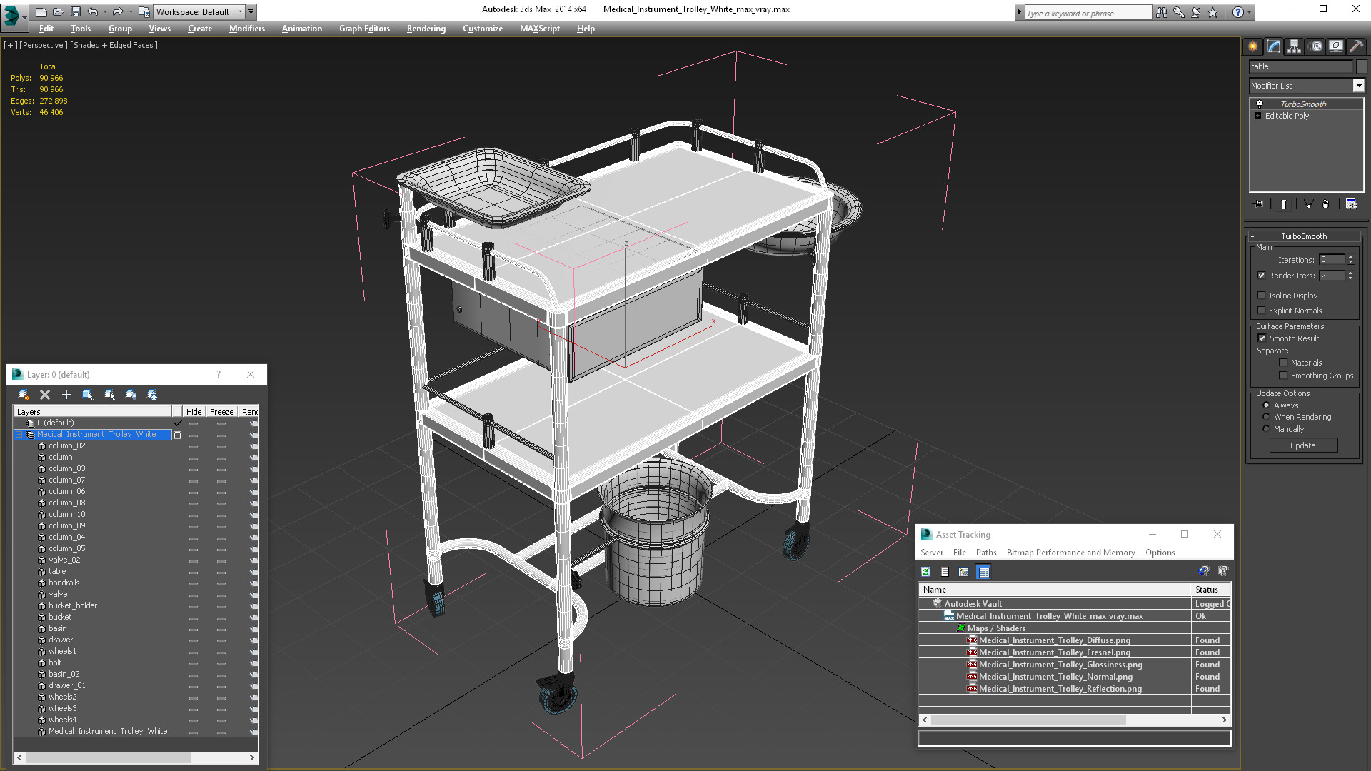The width and height of the screenshot is (1371, 771).
Task: Refresh the Asset Tracking list
Action: 925,572
